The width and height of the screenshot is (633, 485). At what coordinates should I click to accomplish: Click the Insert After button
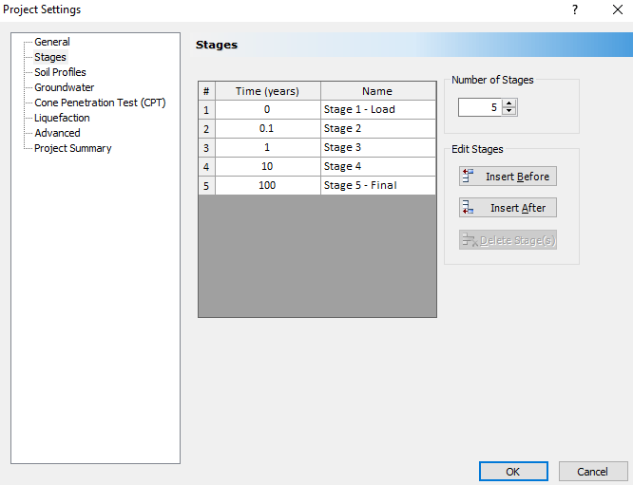[x=508, y=208]
